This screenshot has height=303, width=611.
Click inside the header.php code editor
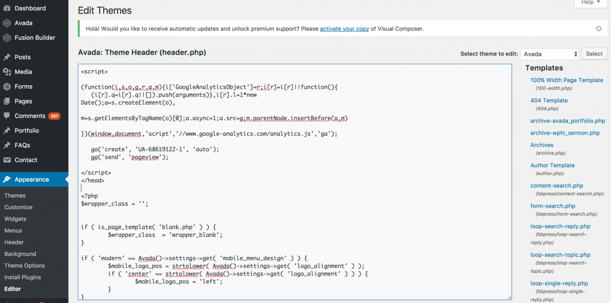(x=295, y=182)
